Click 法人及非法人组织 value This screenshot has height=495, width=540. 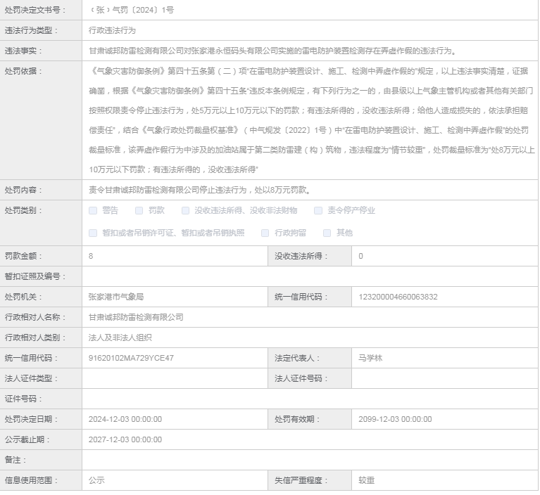coord(120,337)
